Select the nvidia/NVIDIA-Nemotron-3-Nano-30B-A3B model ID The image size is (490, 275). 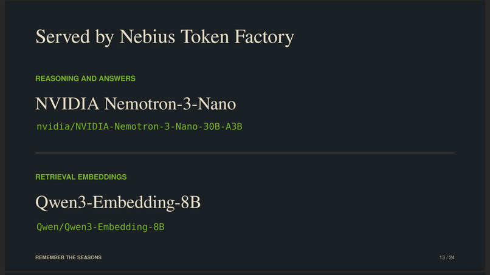coord(139,126)
